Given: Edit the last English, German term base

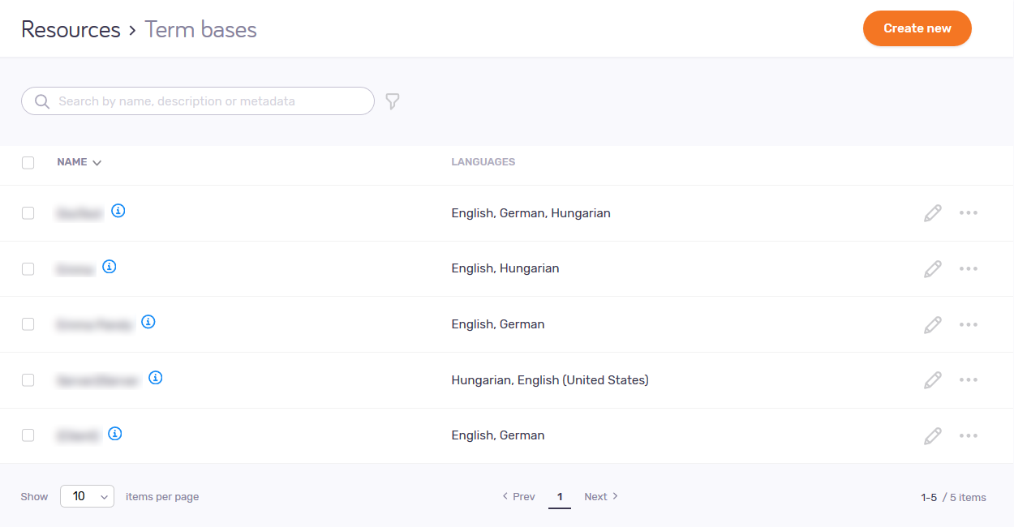Looking at the screenshot, I should pyautogui.click(x=932, y=435).
